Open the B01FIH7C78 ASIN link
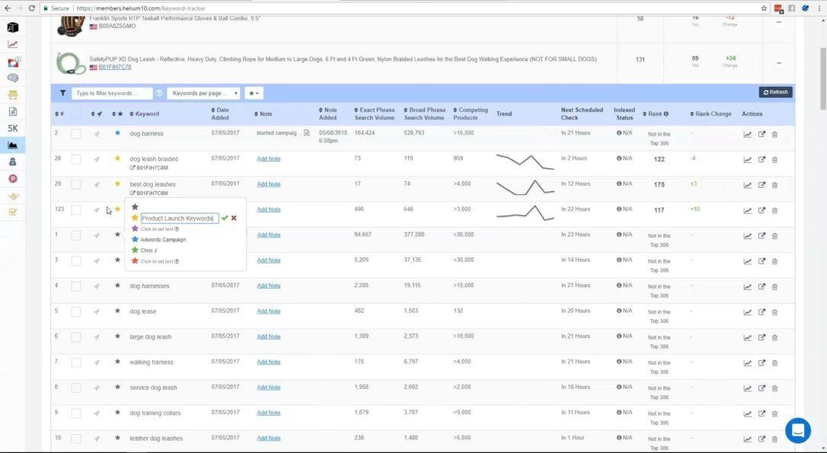The height and width of the screenshot is (453, 827). [x=115, y=67]
